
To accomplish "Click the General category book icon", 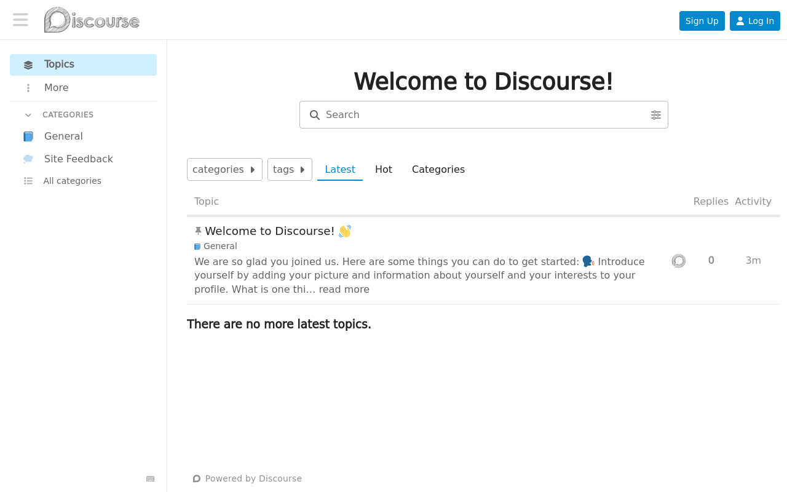I will click(28, 137).
